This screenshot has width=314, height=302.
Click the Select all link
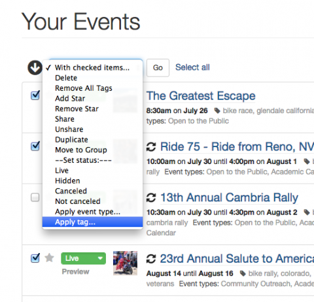click(x=192, y=67)
